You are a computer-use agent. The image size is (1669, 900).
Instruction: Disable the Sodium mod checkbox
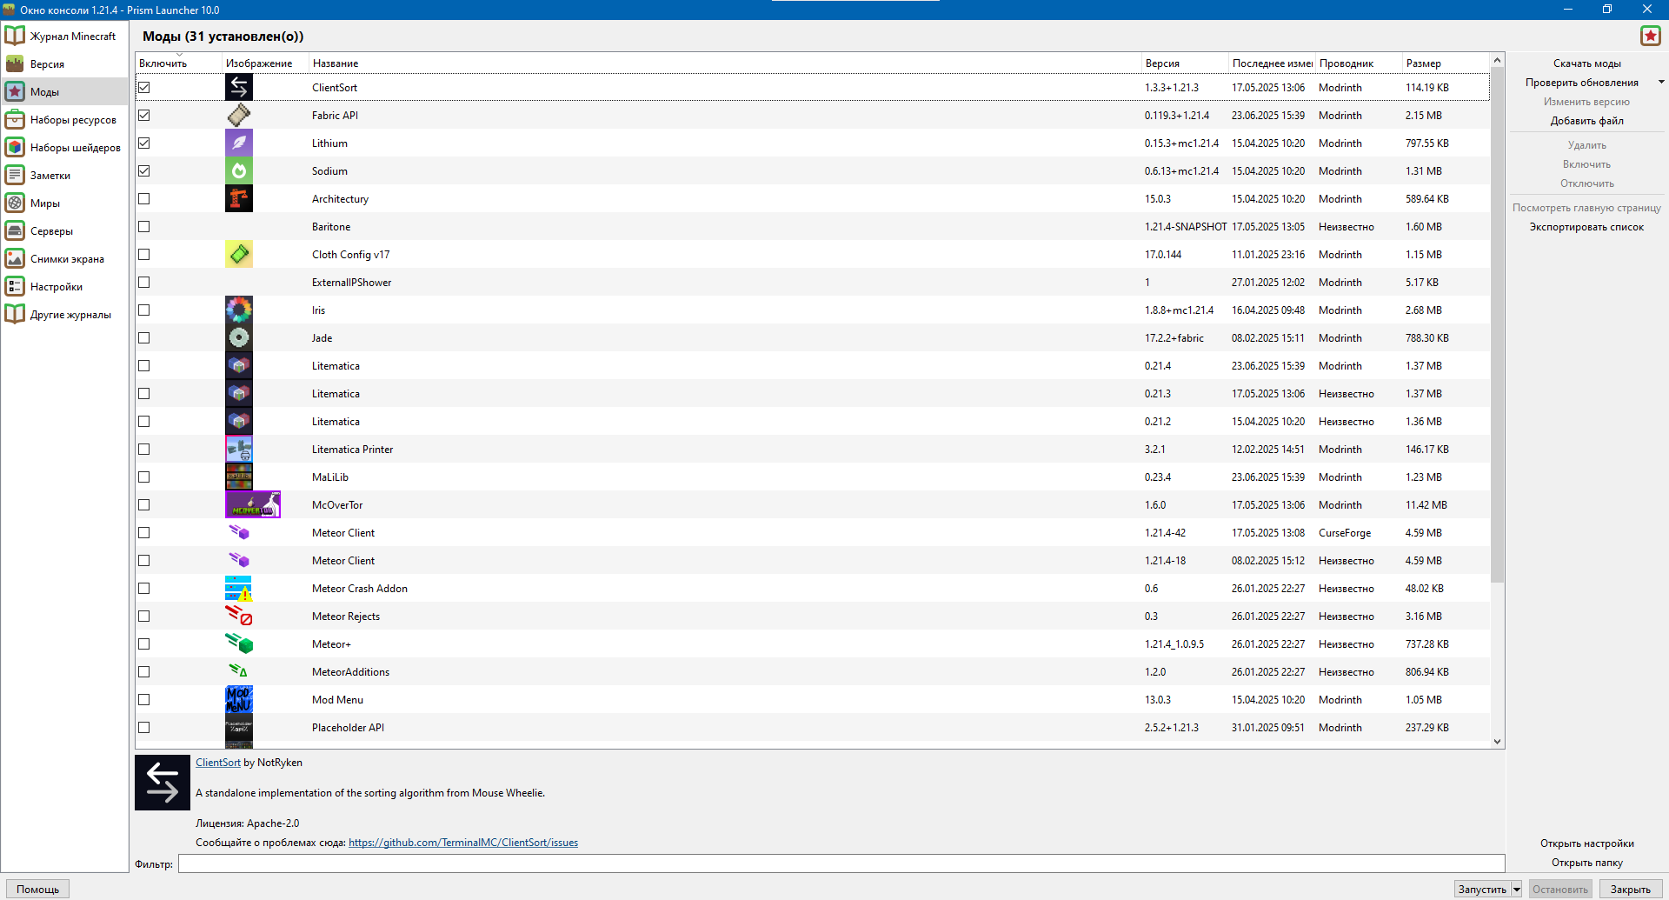144,170
